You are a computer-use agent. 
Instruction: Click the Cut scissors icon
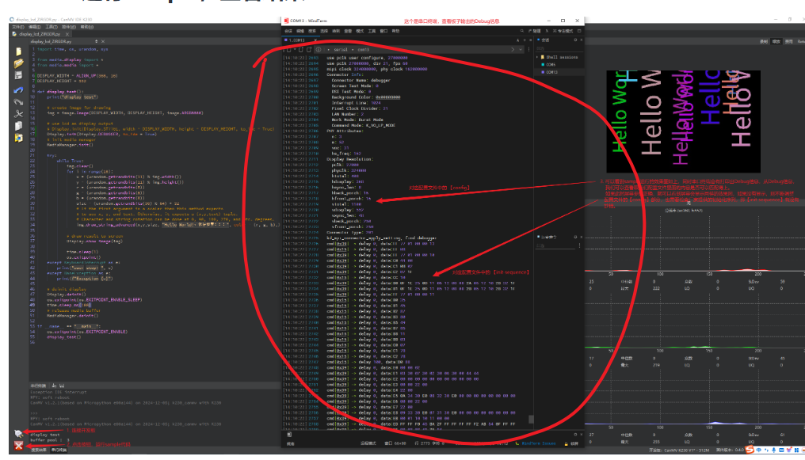coord(18,113)
